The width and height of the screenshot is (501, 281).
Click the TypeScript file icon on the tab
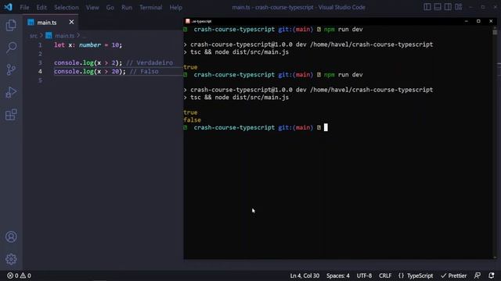tap(31, 22)
